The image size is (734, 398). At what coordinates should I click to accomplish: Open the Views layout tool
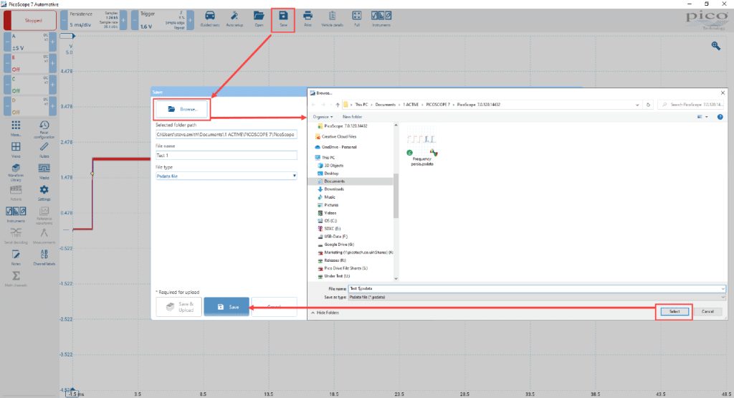16,149
